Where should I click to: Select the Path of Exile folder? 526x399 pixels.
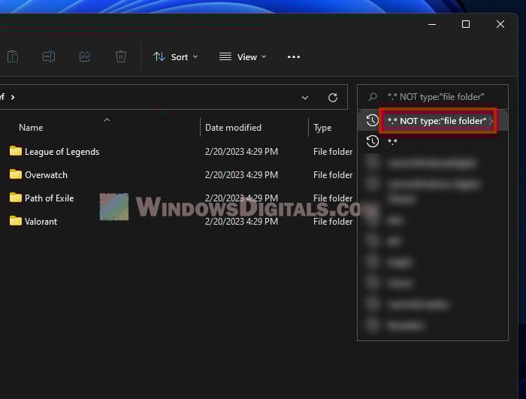click(x=50, y=198)
